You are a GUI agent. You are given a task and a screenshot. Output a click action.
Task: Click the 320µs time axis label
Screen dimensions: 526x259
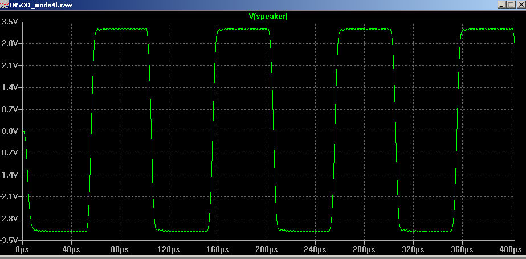[x=413, y=250]
